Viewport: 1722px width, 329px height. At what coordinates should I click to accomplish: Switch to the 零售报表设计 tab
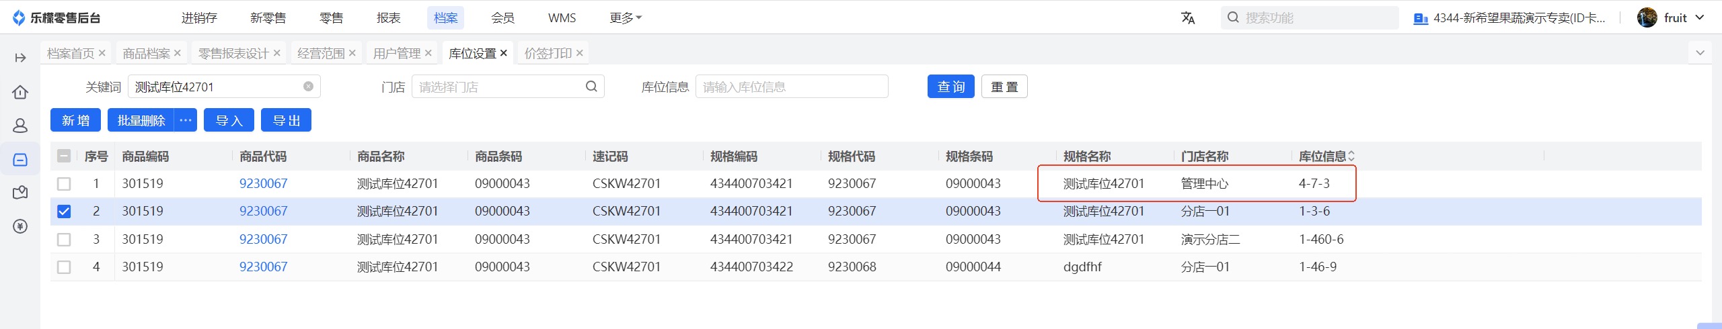click(x=233, y=53)
